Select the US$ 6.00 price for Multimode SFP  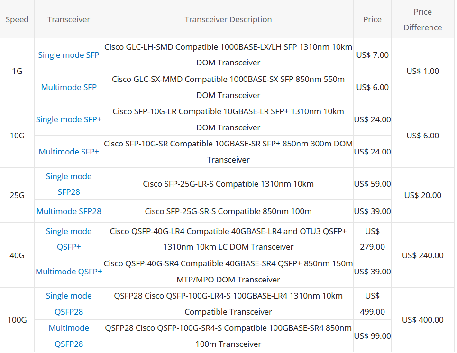tap(372, 87)
